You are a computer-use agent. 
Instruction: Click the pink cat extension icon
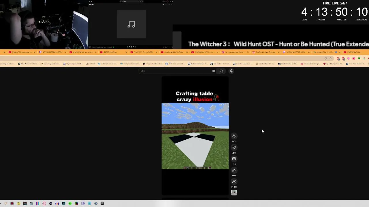click(348, 58)
